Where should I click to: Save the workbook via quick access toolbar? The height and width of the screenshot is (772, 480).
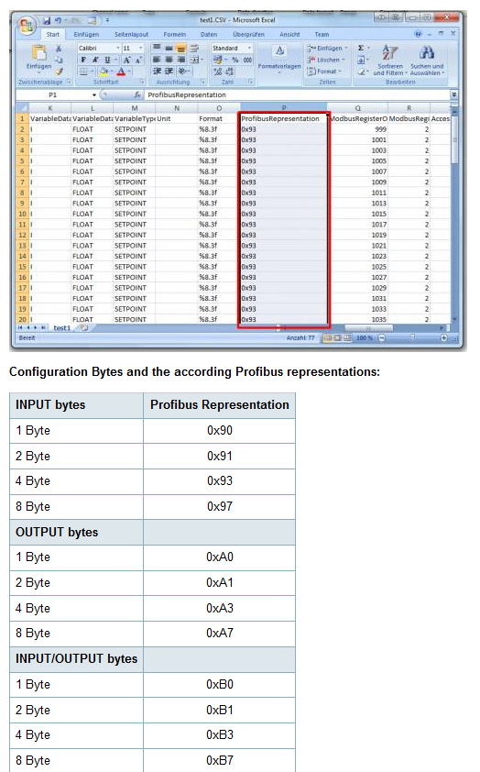point(47,21)
